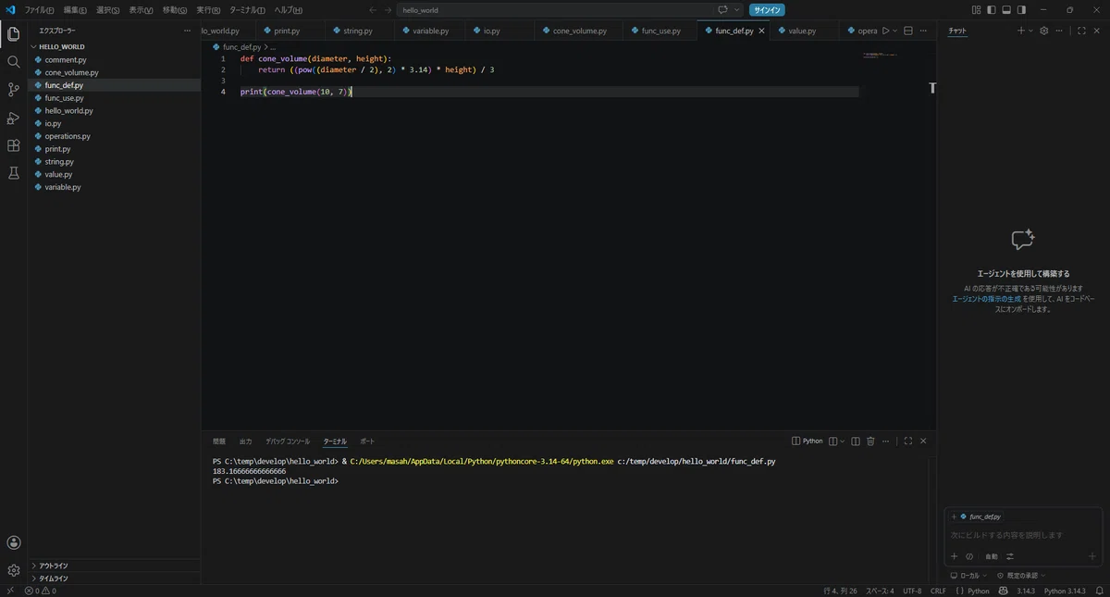The height and width of the screenshot is (597, 1110).
Task: Open the Extensions view
Action: coord(13,145)
